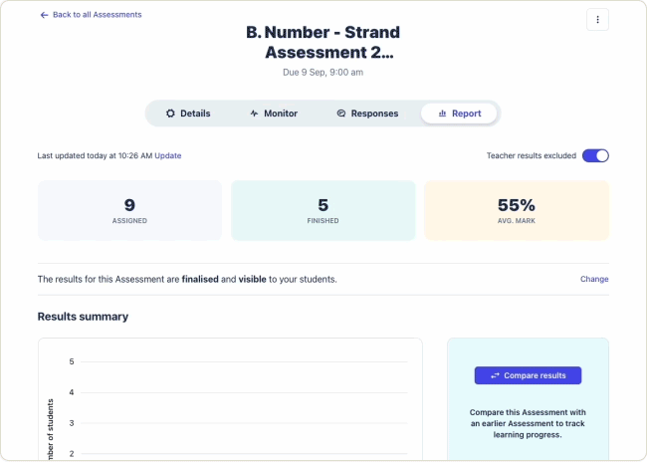Click Change to edit results visibility
647x462 pixels.
tap(594, 279)
